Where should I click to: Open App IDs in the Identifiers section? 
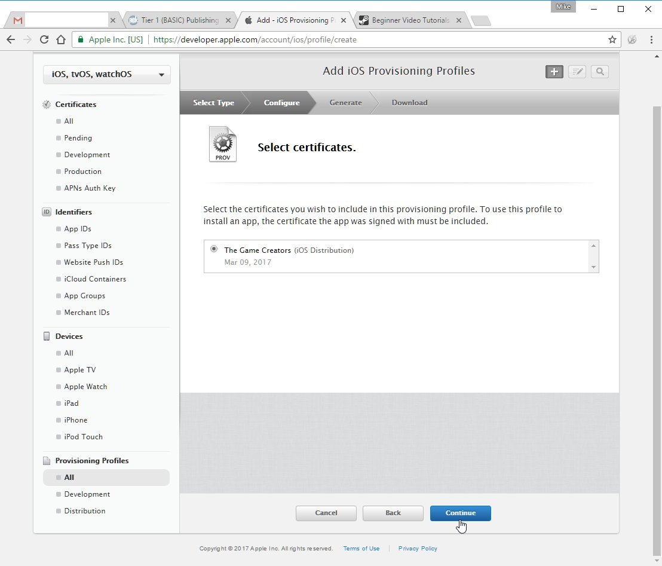click(78, 228)
